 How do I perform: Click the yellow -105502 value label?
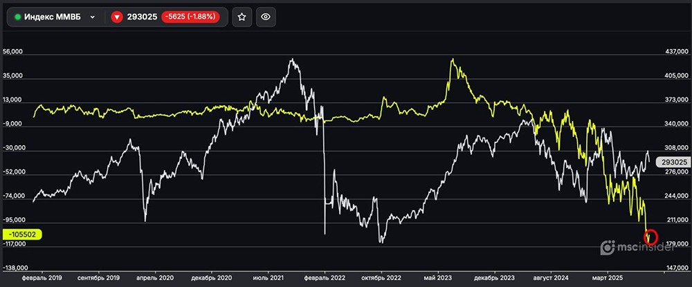(22, 234)
